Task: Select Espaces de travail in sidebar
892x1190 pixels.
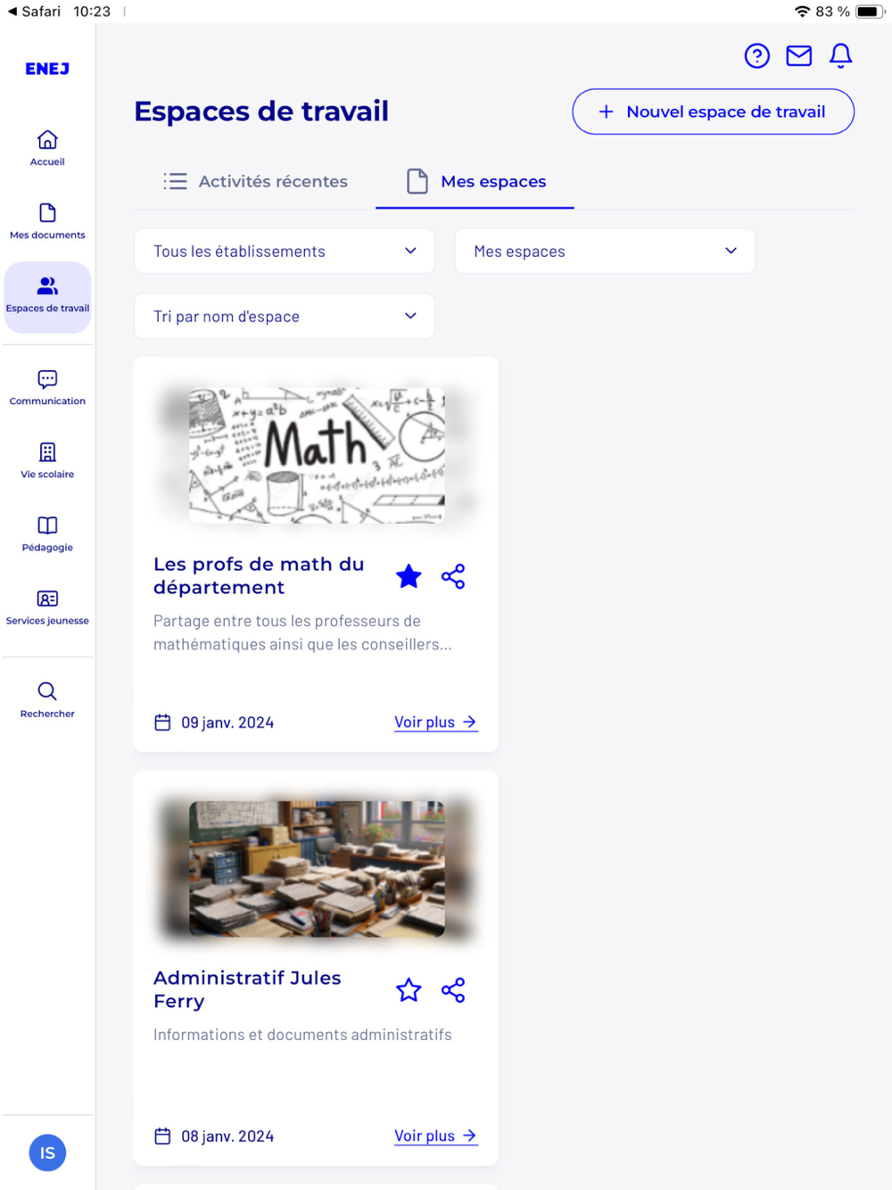Action: tap(47, 297)
